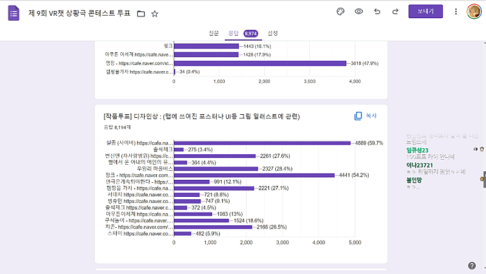Copy the 디자인상 chart with 복사
Viewport: 486px width, 274px height.
point(366,116)
